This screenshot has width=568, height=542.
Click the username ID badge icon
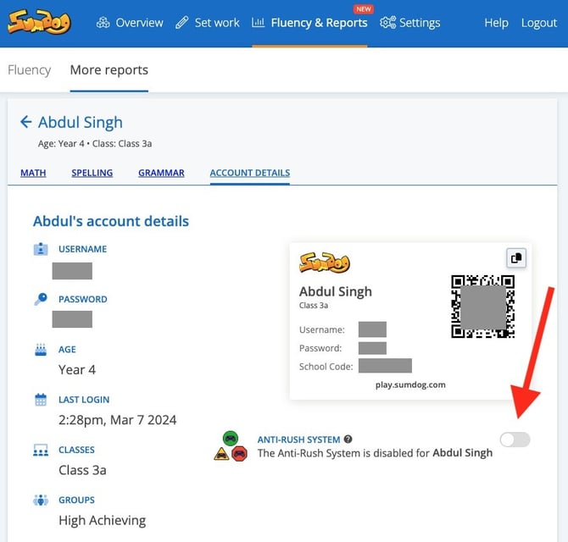click(x=41, y=249)
